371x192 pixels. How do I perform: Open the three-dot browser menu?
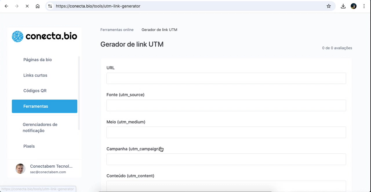(364, 6)
